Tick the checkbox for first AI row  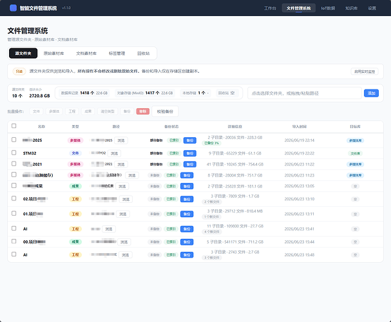14,228
